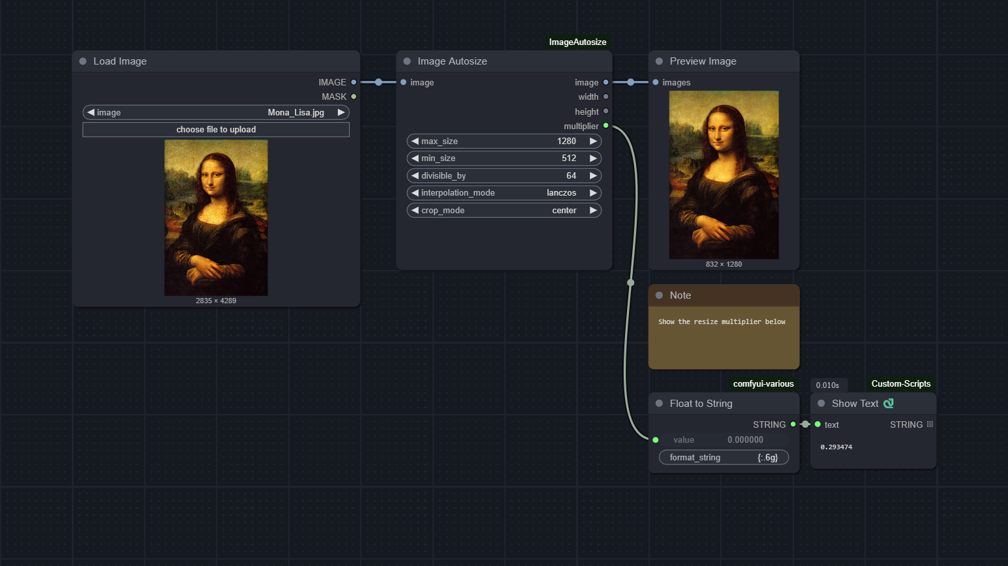Viewport: 1008px width, 566px height.
Task: Click the Note text about resize multiplier
Action: tap(722, 322)
